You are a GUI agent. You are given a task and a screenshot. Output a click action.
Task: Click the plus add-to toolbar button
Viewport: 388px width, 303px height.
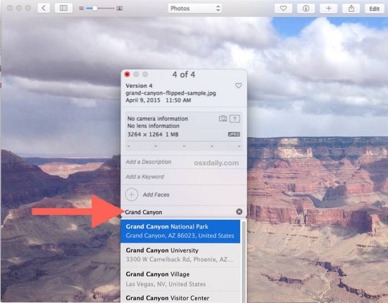(x=329, y=8)
